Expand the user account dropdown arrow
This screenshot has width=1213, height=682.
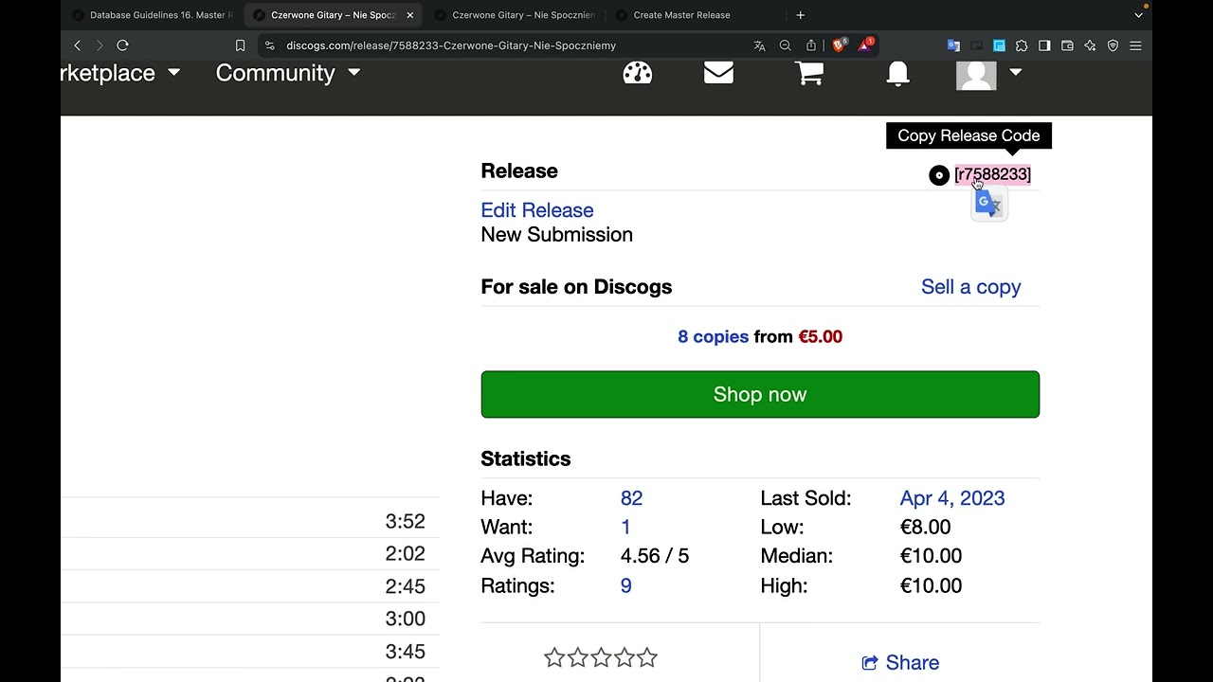(x=1016, y=72)
